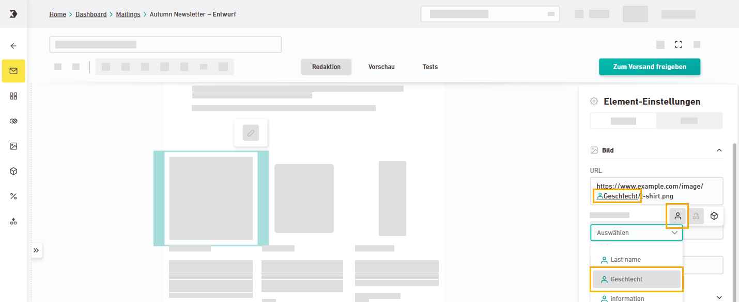Click the Zum Versand freigeben button
The image size is (739, 302).
(x=649, y=67)
